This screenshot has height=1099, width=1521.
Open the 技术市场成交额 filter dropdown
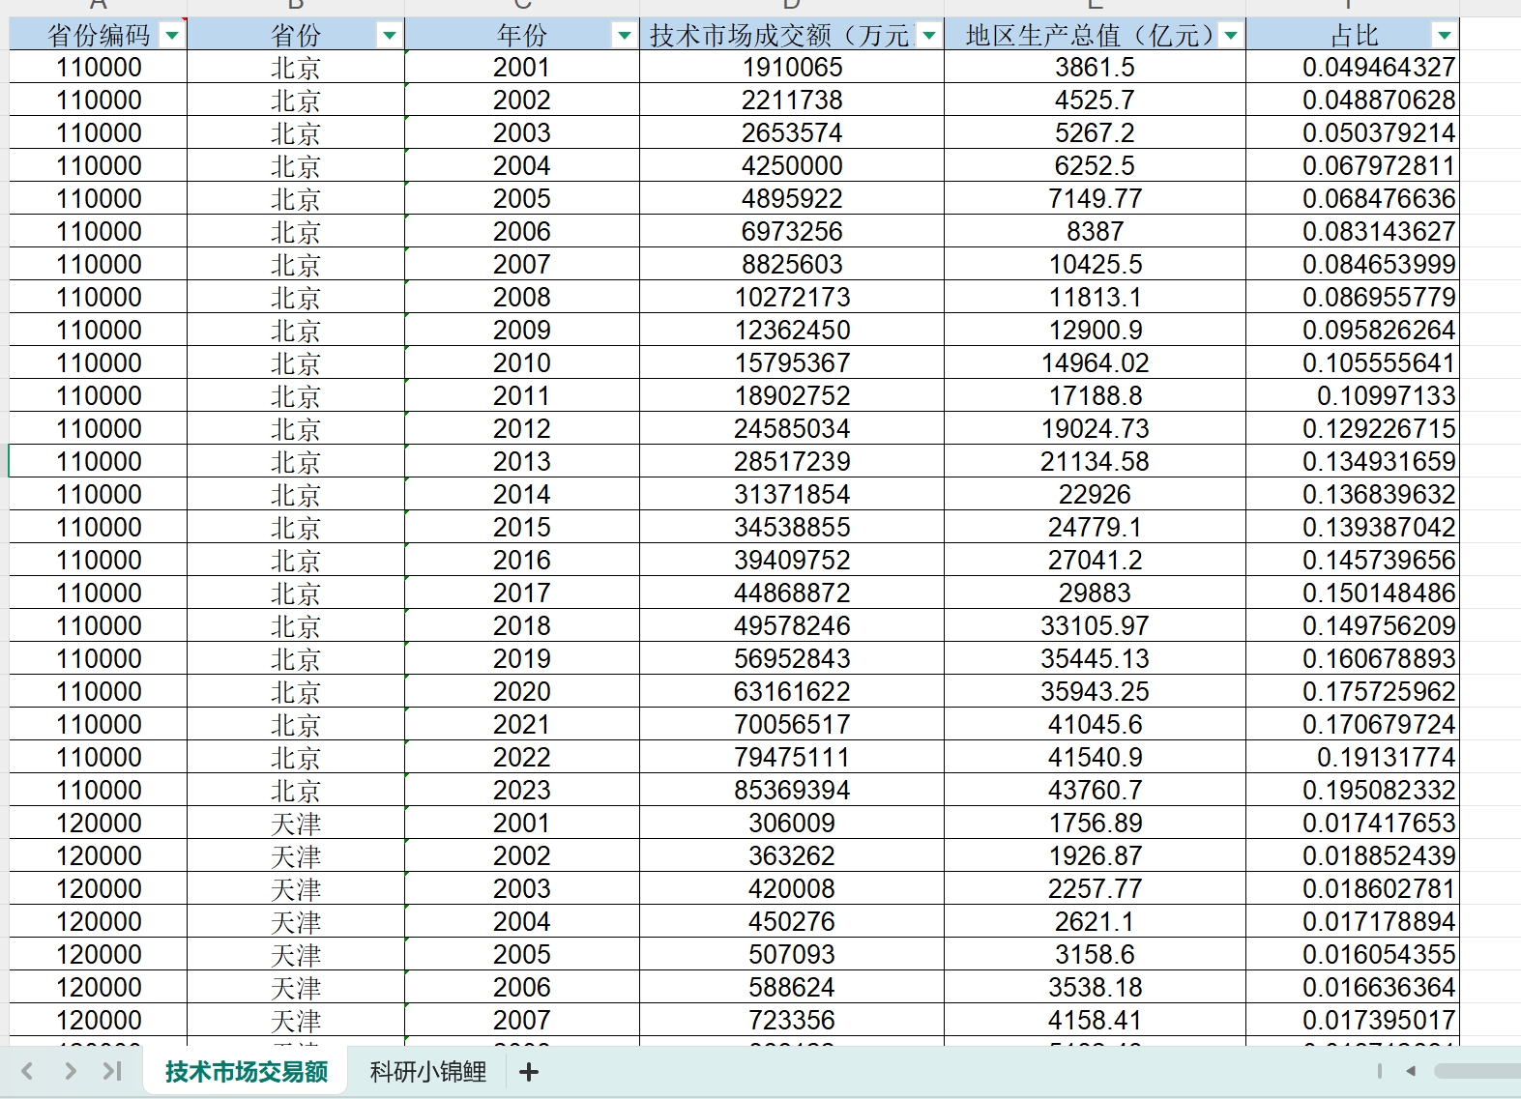tap(929, 36)
